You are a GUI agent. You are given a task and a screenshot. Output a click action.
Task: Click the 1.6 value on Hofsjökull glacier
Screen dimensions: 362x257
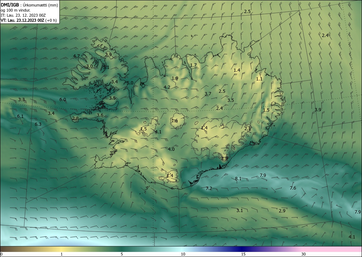(174, 120)
